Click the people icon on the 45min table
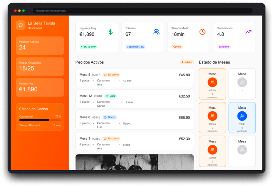273x186 pixels. [212, 82]
